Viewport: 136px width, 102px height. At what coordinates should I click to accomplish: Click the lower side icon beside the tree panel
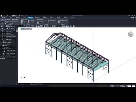click(17, 31)
